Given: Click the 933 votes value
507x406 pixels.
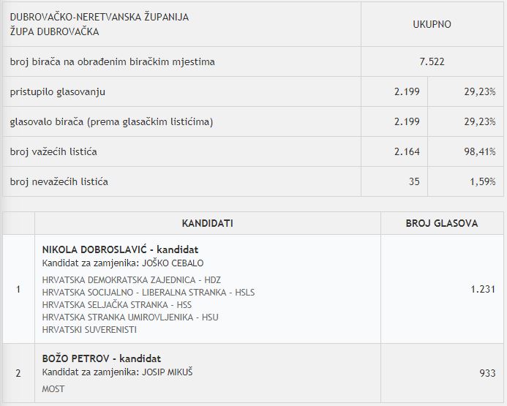Looking at the screenshot, I should 487,373.
